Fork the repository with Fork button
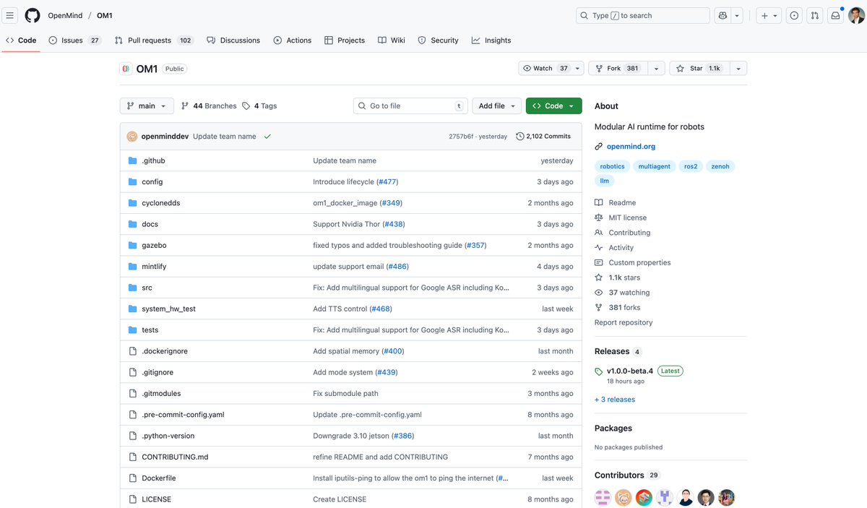The width and height of the screenshot is (867, 508). click(x=618, y=68)
